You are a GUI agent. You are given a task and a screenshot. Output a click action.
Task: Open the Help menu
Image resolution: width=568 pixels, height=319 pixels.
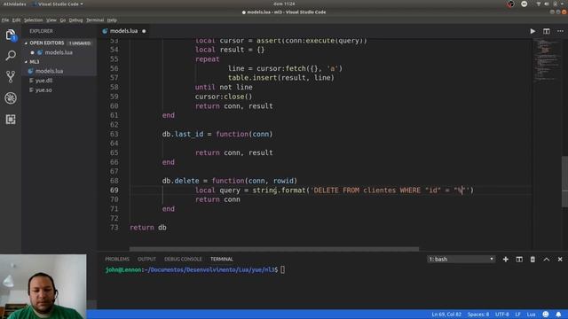112,20
